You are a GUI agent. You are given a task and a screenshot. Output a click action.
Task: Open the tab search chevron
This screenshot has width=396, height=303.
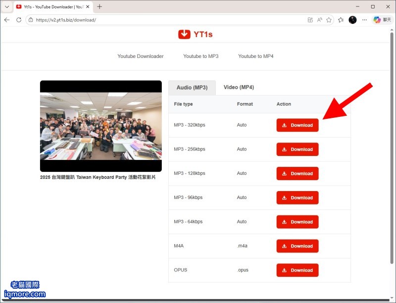point(7,7)
